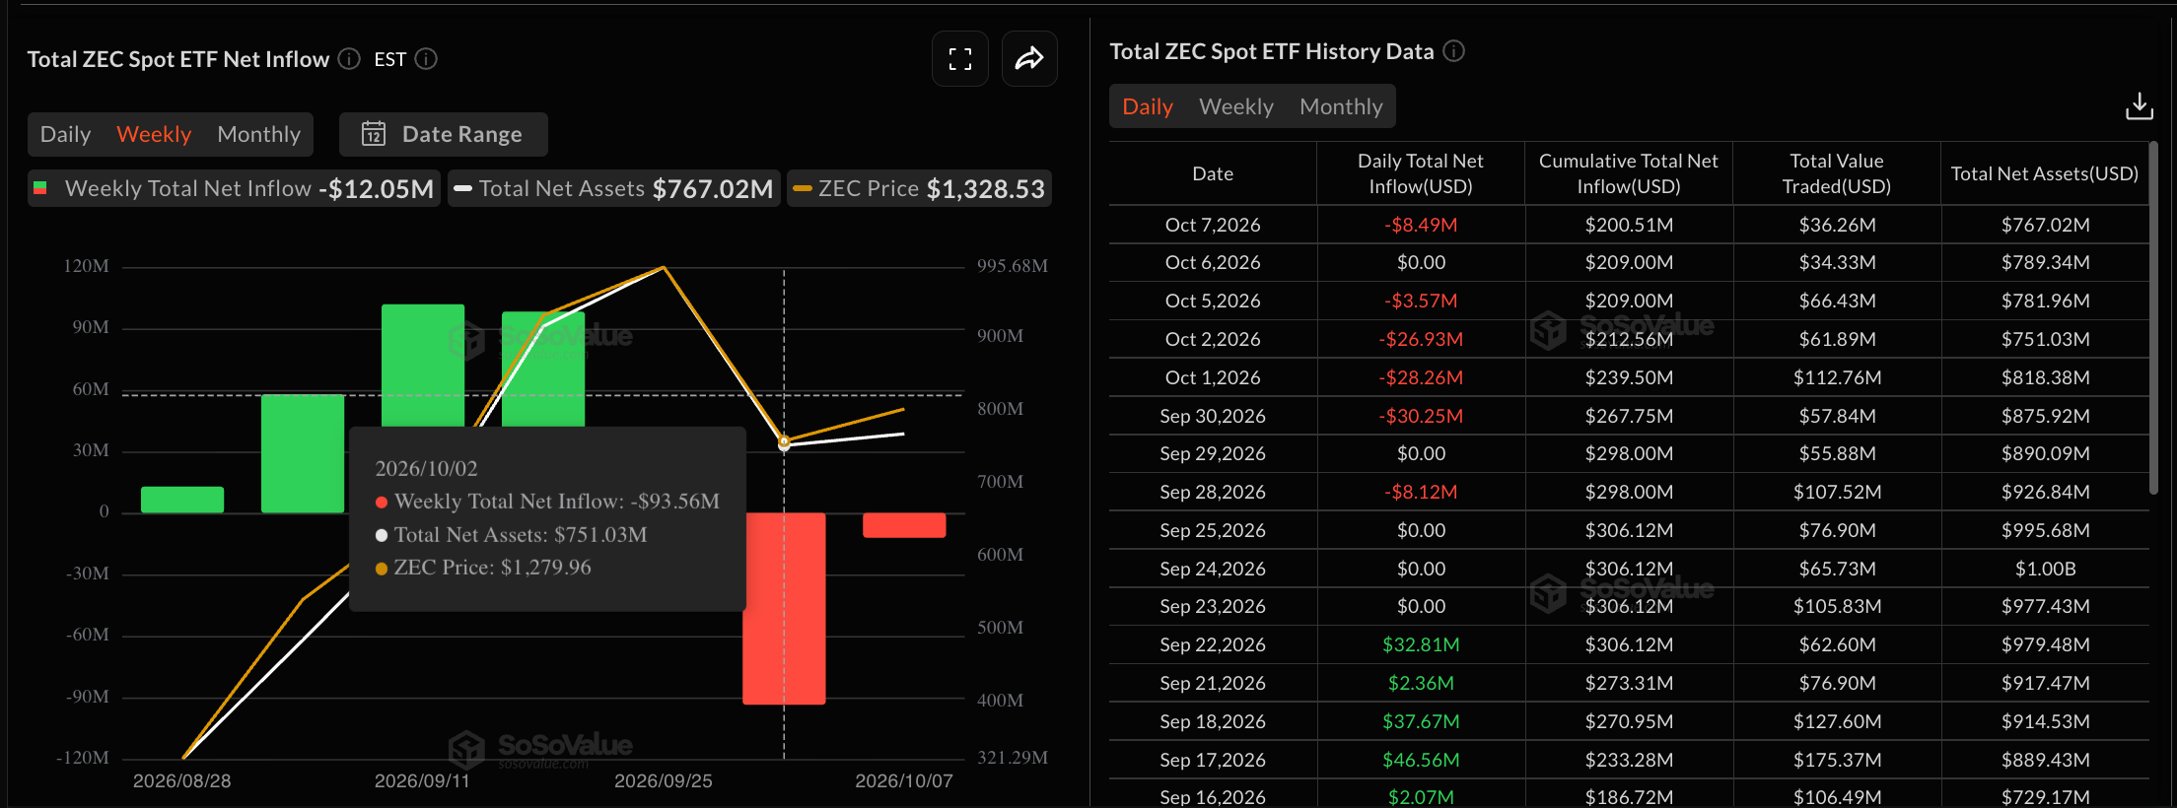This screenshot has height=808, width=2177.
Task: Show info for Total ZEC Spot ETF Net Inflow
Action: [349, 59]
